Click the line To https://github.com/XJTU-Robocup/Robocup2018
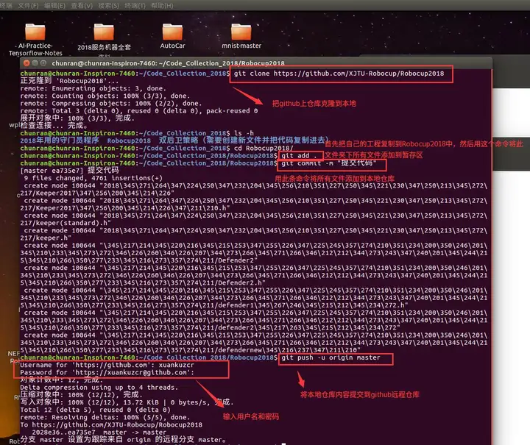The image size is (530, 445). point(111,424)
